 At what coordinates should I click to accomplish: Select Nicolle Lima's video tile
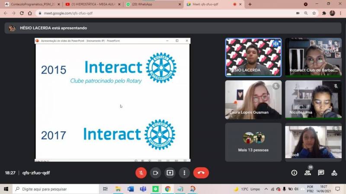pos(313,100)
